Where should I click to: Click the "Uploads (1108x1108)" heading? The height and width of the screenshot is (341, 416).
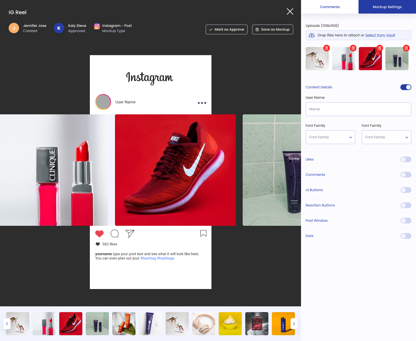[322, 26]
